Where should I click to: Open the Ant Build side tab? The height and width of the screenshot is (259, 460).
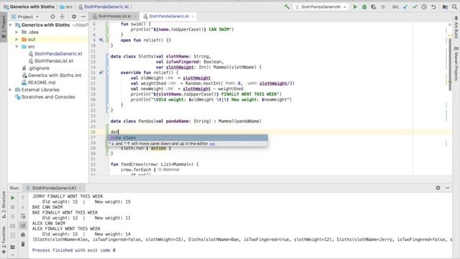[456, 27]
